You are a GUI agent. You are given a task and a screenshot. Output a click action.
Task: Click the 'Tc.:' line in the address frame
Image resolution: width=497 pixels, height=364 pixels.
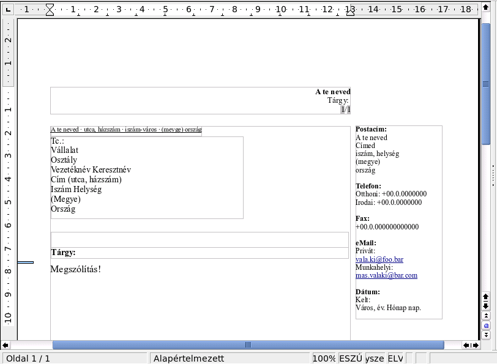58,141
